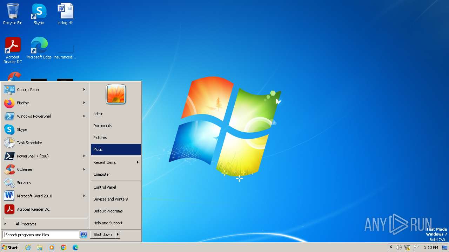The width and height of the screenshot is (449, 252).
Task: Select the Acrobat Reader DC desktop shortcut
Action: point(13,50)
